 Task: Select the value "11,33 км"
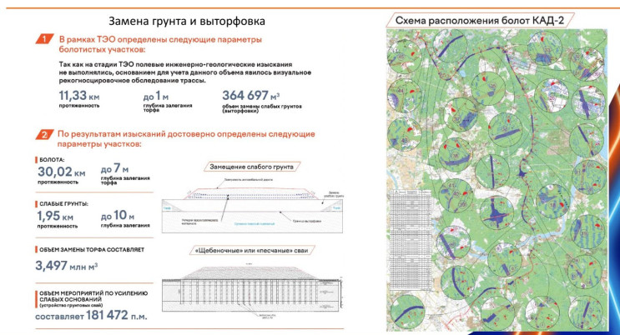79,96
